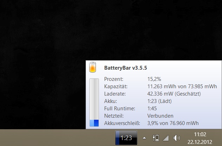
Task: Click the vertical battery level bar
Action: click(94, 103)
